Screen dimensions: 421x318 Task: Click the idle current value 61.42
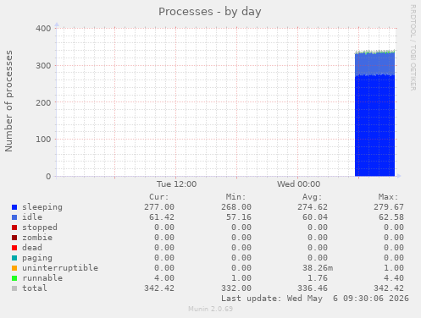coord(162,217)
